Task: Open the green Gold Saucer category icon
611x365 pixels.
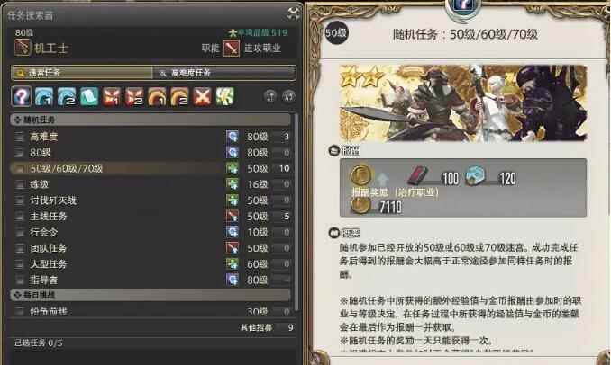Action: pyautogui.click(x=224, y=96)
